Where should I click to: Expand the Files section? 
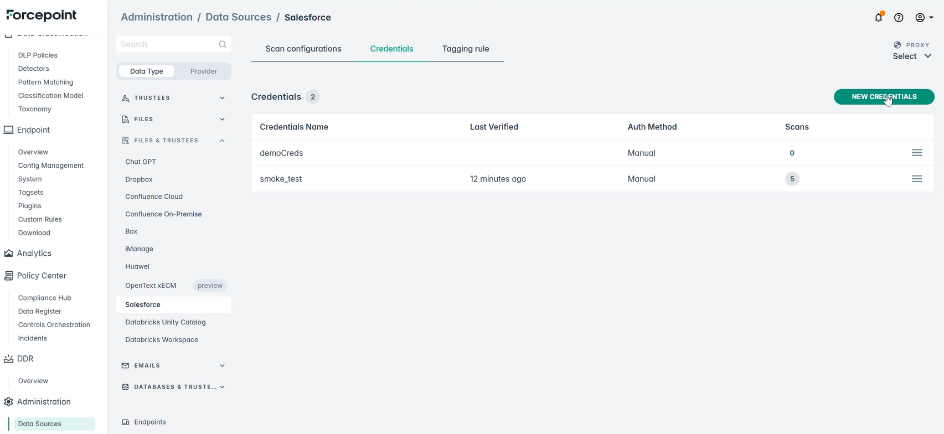222,119
